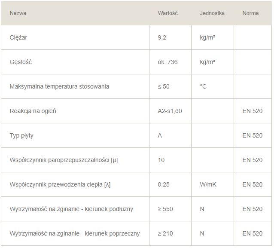Click the Norma column header

coord(250,13)
